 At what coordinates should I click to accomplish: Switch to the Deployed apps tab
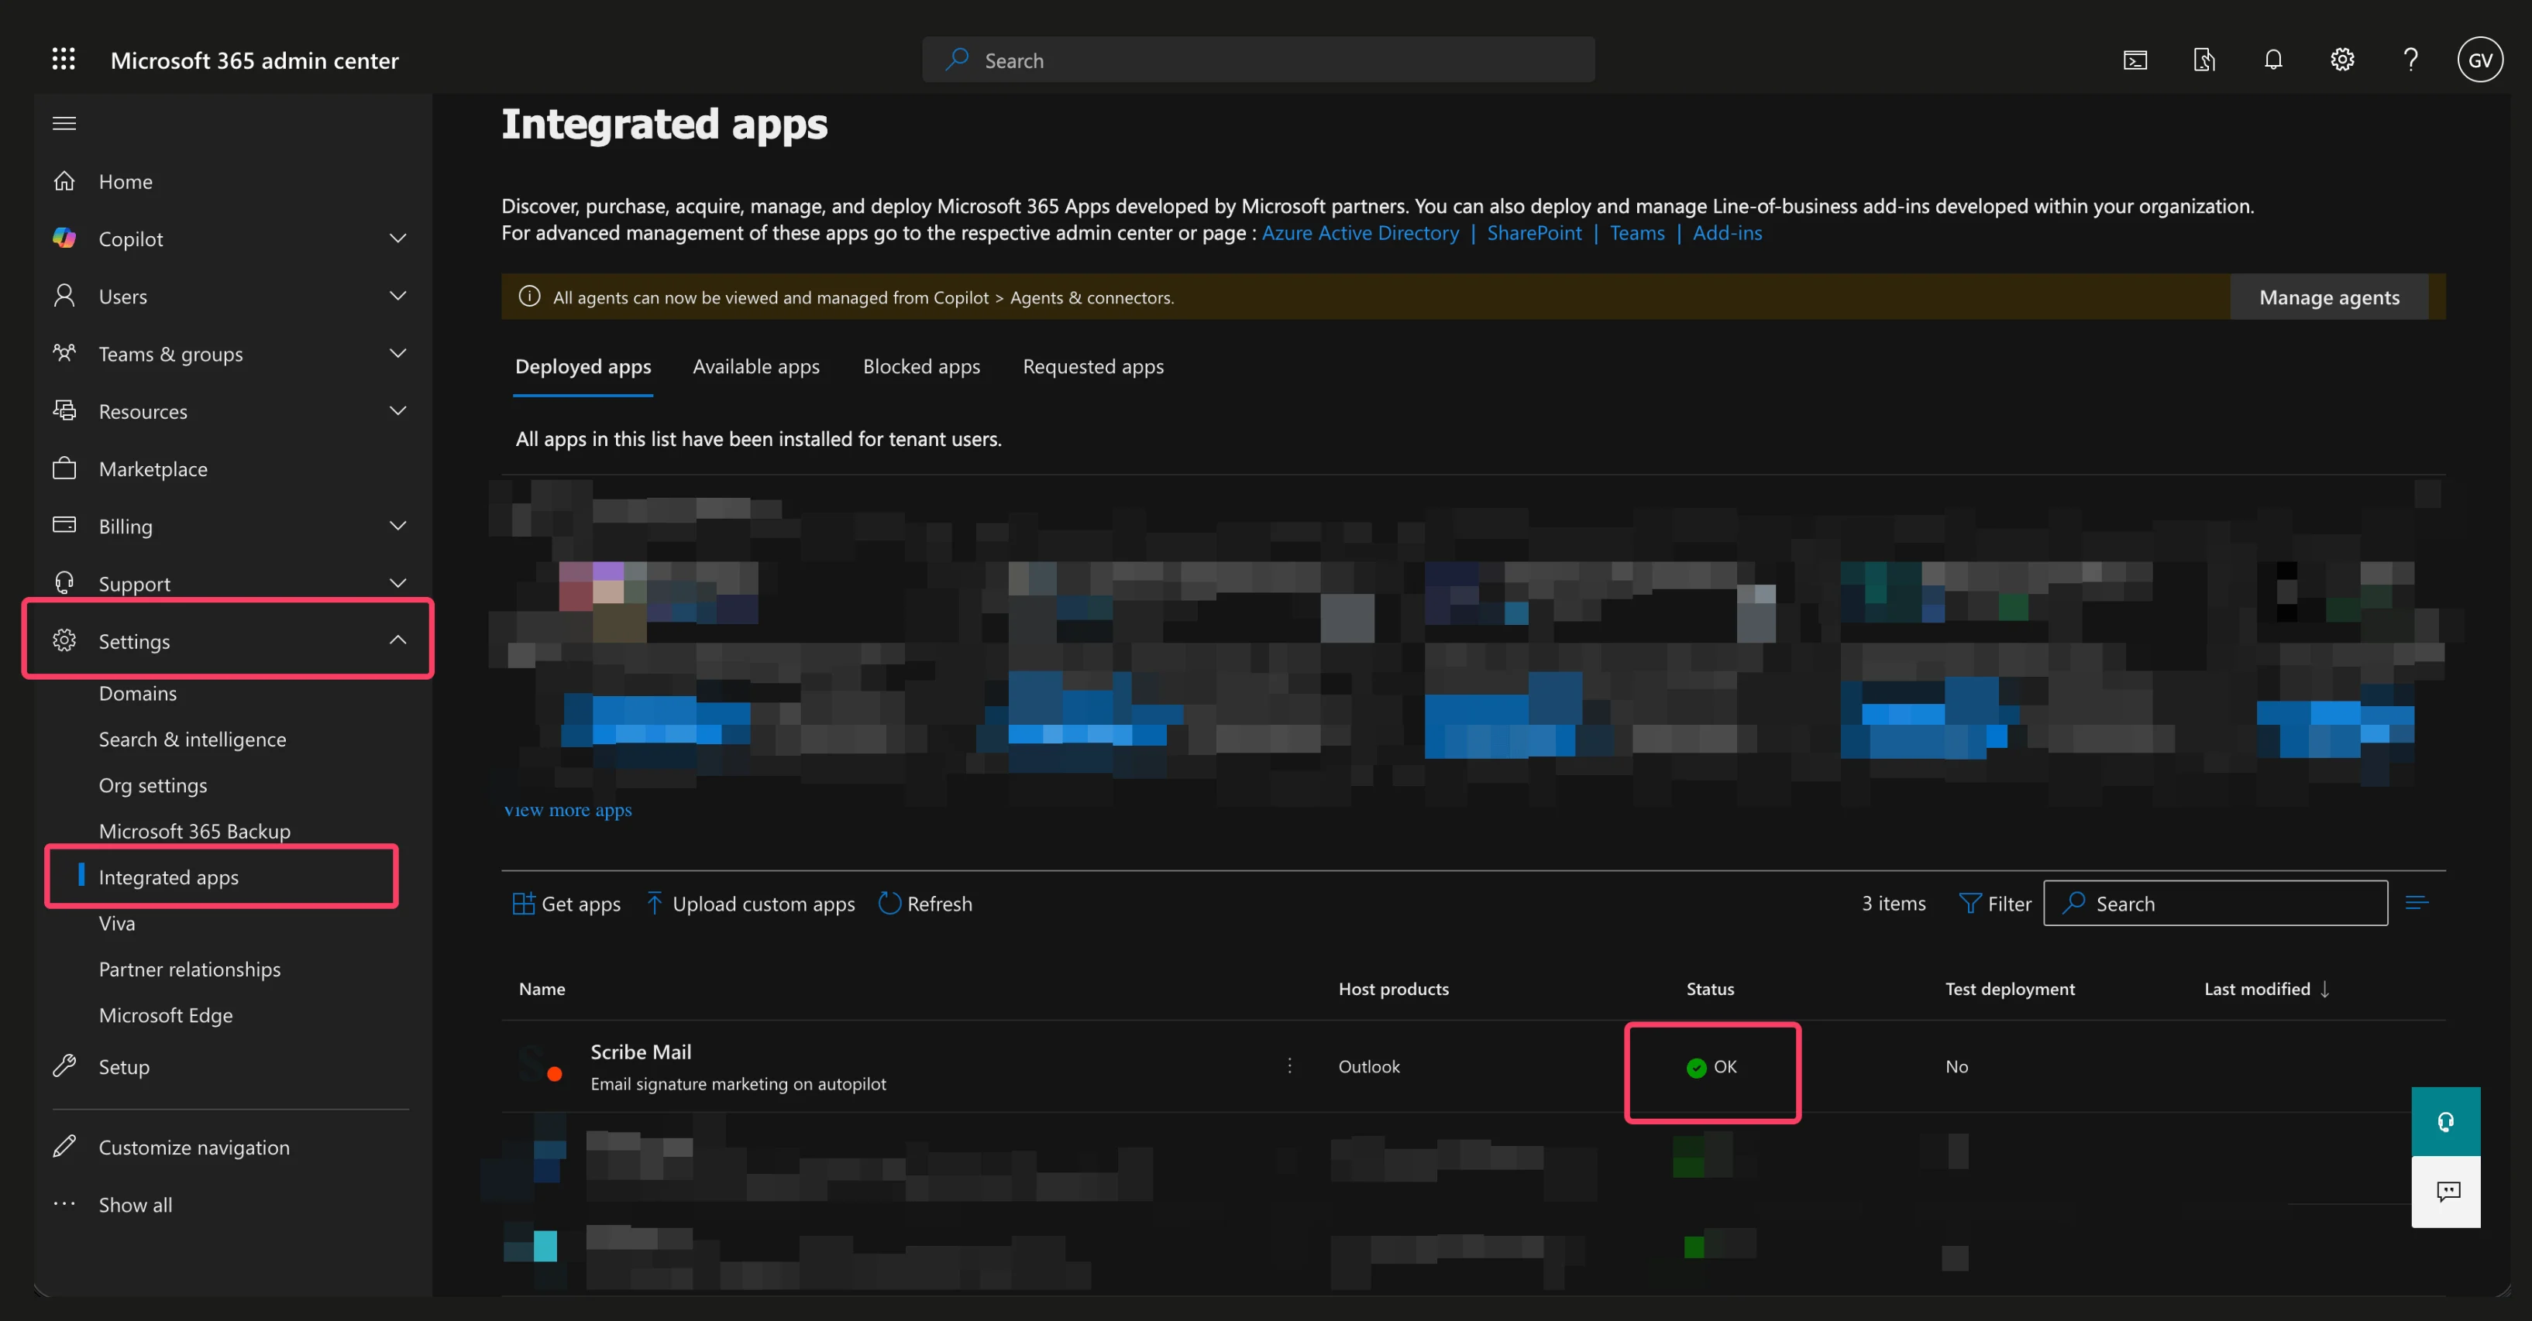tap(583, 366)
